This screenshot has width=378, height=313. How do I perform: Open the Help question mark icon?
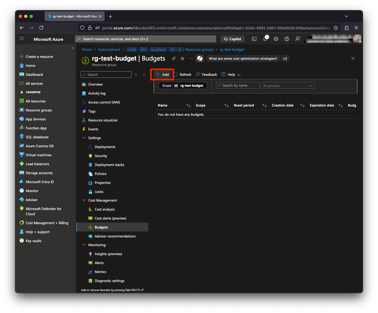(x=287, y=39)
